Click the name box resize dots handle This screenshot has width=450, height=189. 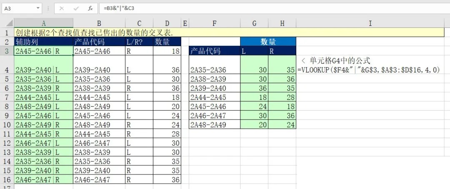tap(49, 8)
